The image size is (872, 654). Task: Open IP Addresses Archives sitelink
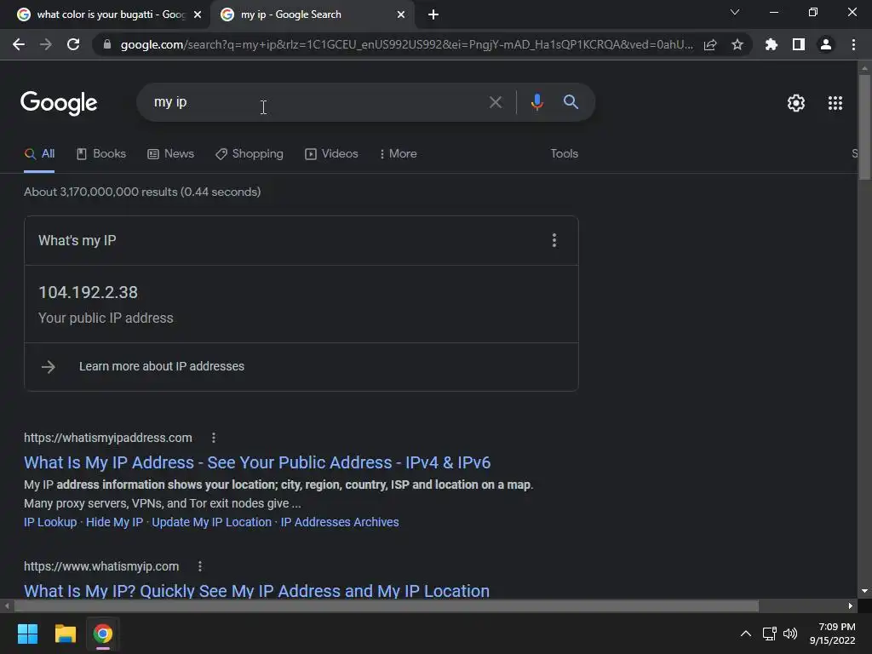pos(339,522)
